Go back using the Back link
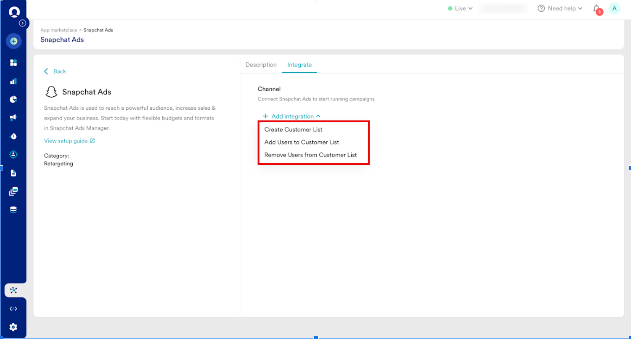Image resolution: width=631 pixels, height=339 pixels. [x=55, y=71]
